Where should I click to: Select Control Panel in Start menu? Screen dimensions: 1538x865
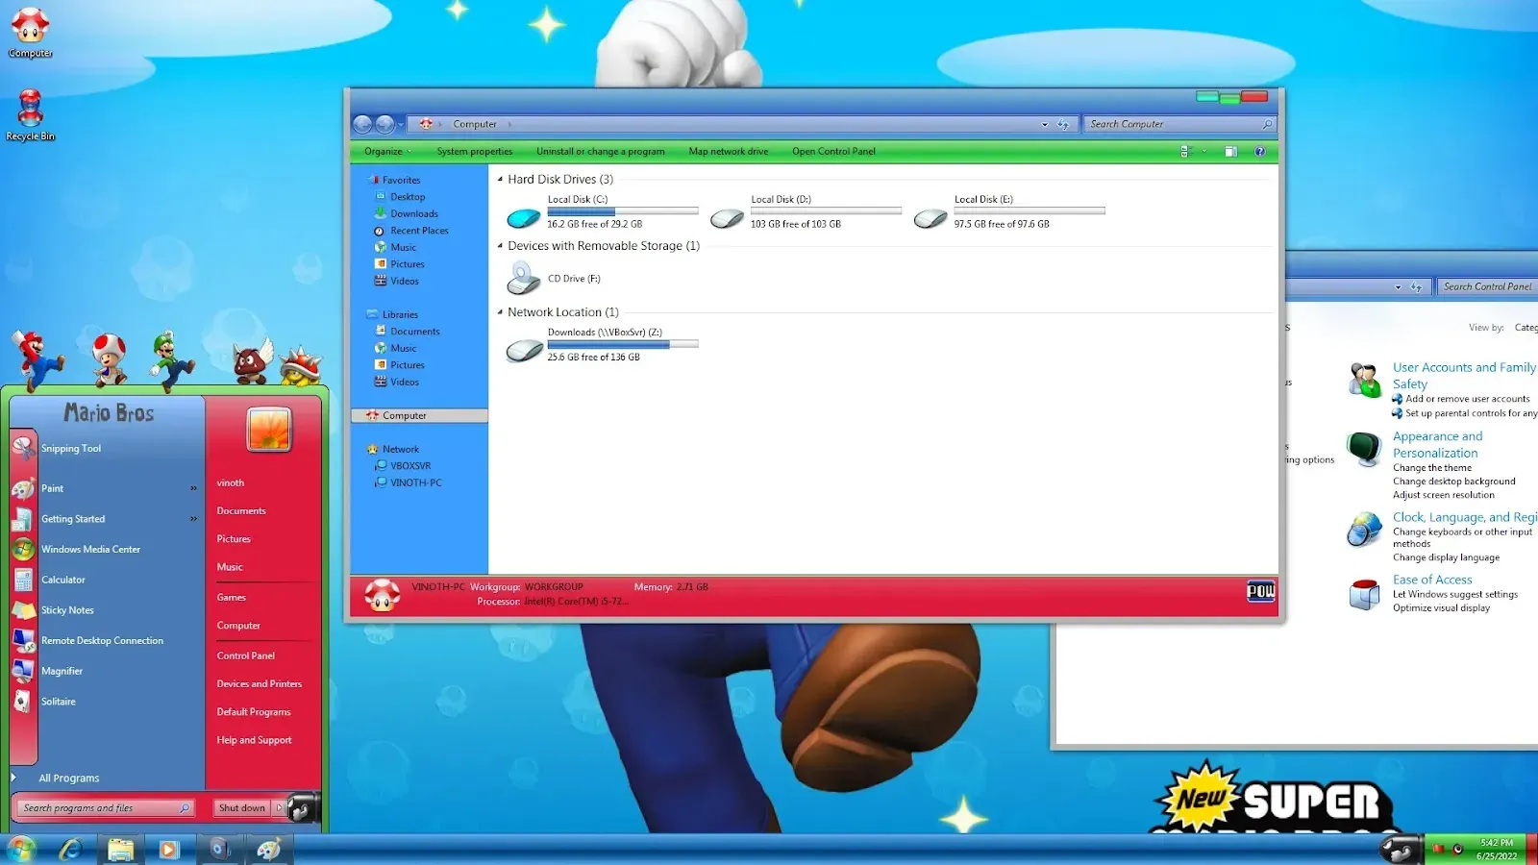click(x=245, y=655)
